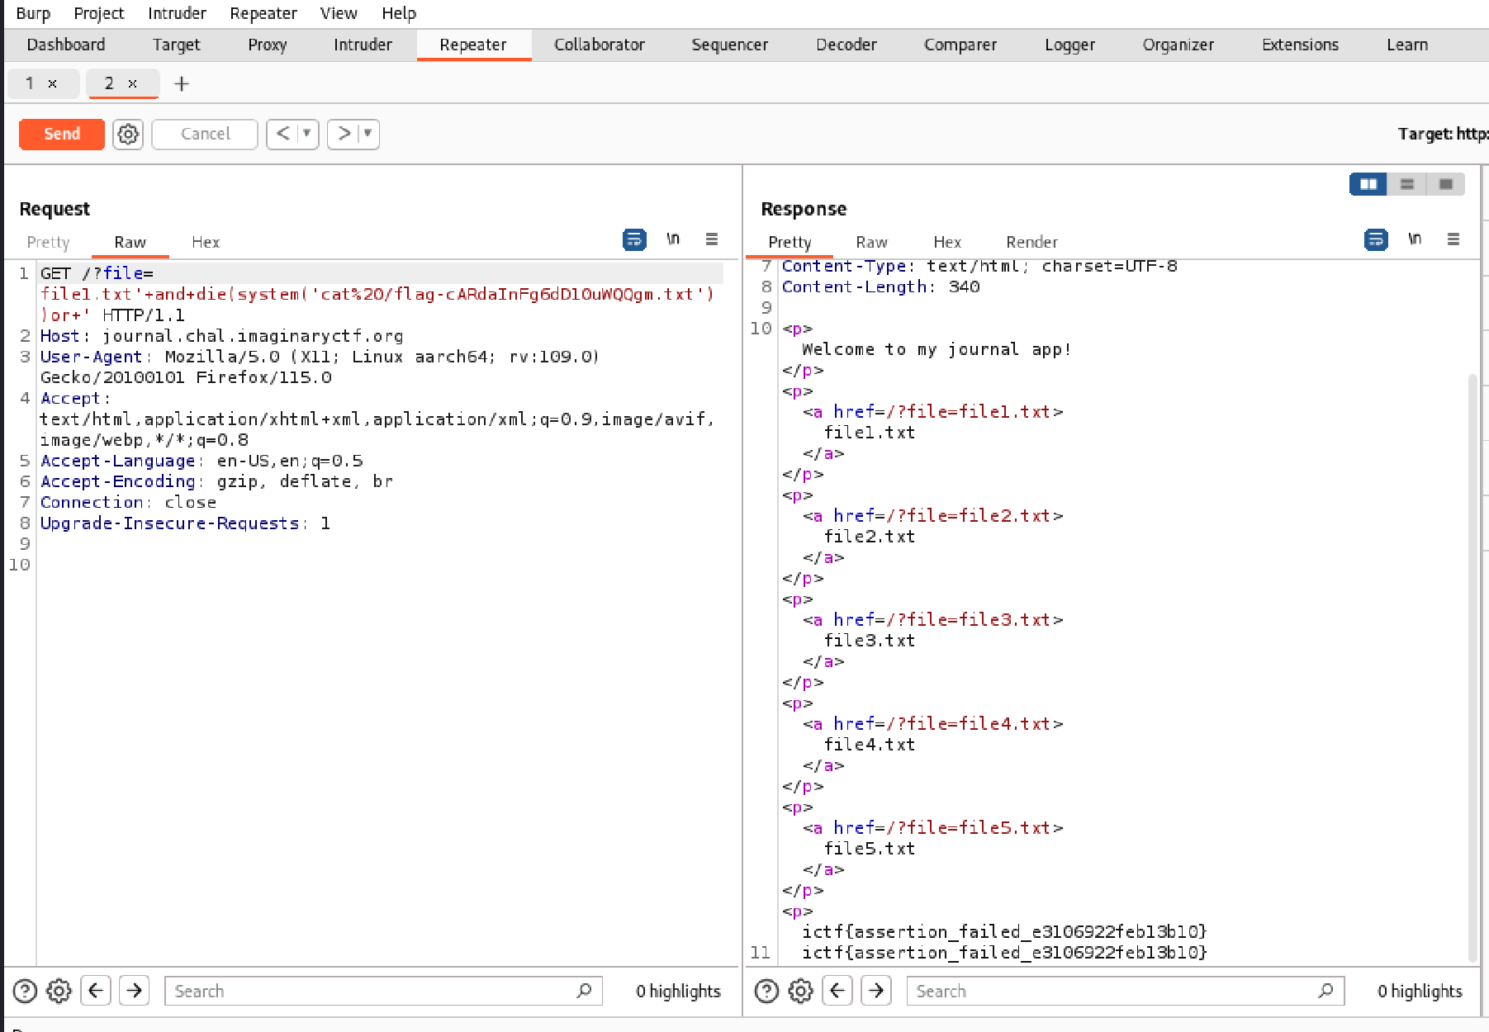This screenshot has width=1489, height=1032.
Task: Switch to the Sequencer tab
Action: point(730,45)
